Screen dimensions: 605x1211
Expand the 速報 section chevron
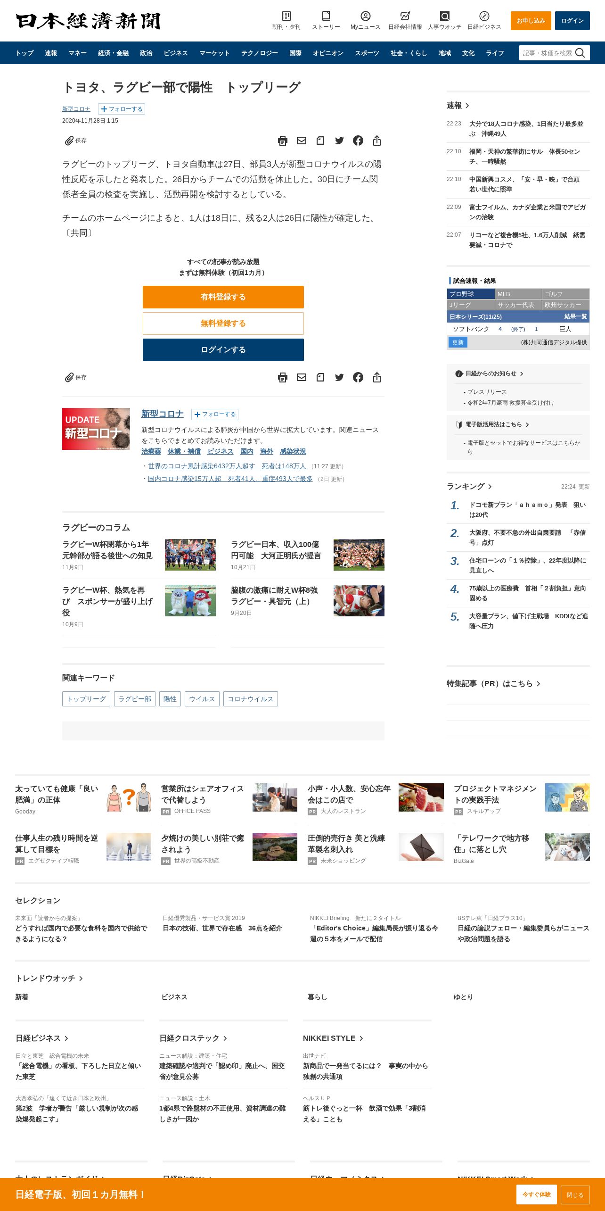(x=467, y=106)
